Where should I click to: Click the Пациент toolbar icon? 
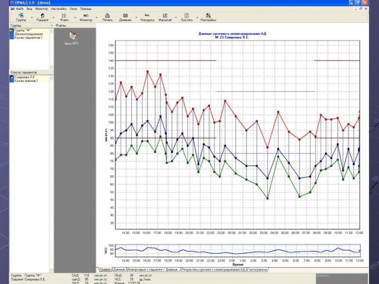[x=42, y=18]
